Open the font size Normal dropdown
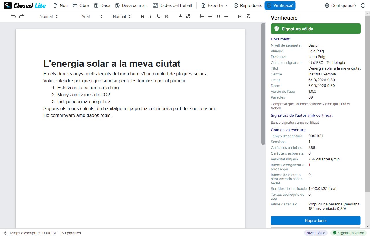Screen dimensions: 370x237 [x=122, y=16]
